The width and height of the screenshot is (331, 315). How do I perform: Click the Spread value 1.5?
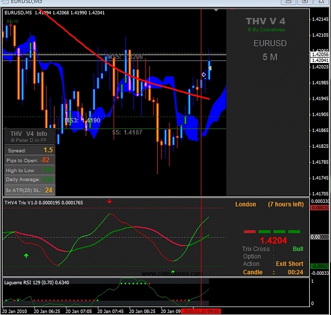48,150
